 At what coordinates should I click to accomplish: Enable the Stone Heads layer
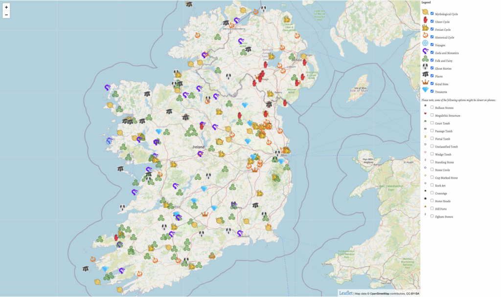pyautogui.click(x=432, y=200)
